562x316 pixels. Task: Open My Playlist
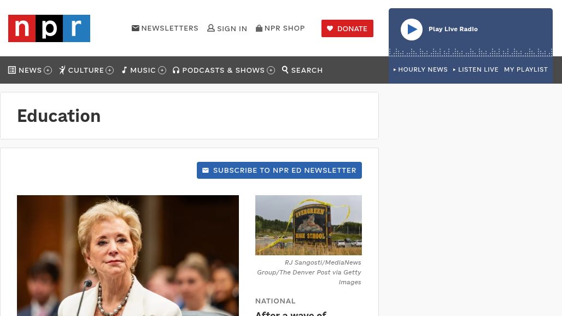[x=526, y=69]
